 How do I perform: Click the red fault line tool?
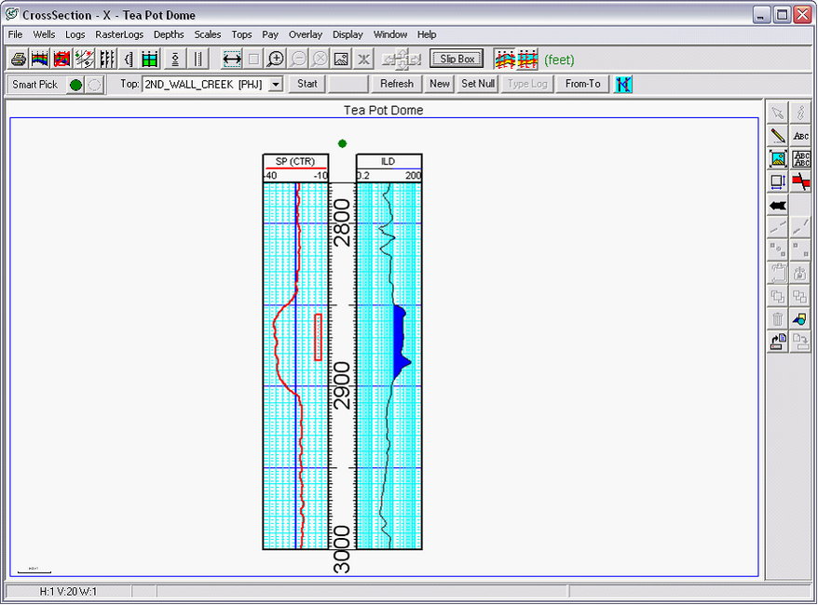pyautogui.click(x=800, y=181)
